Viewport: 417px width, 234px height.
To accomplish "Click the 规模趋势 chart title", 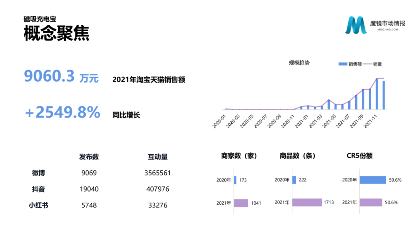I will click(299, 63).
